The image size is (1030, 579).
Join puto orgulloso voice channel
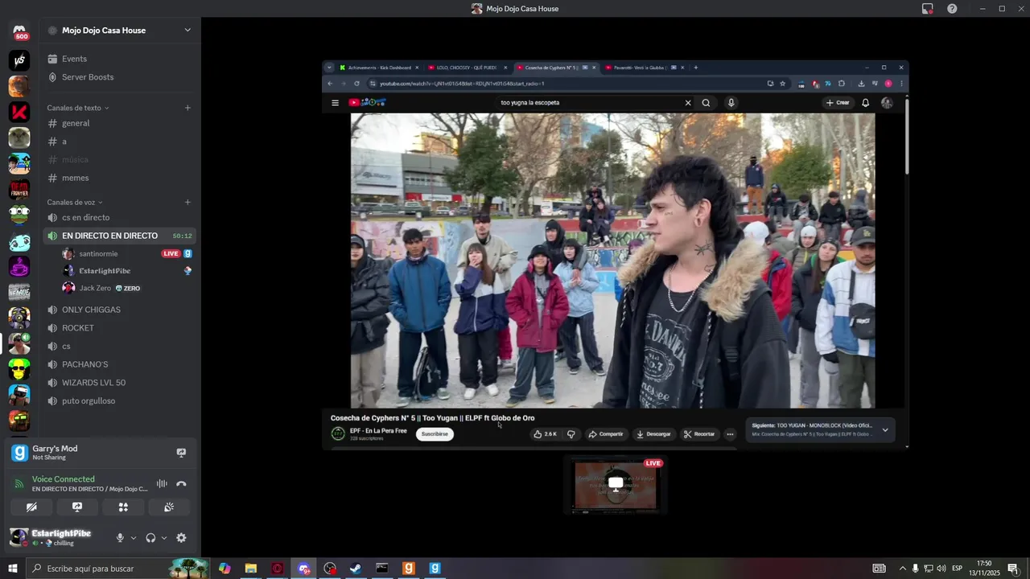(120, 400)
